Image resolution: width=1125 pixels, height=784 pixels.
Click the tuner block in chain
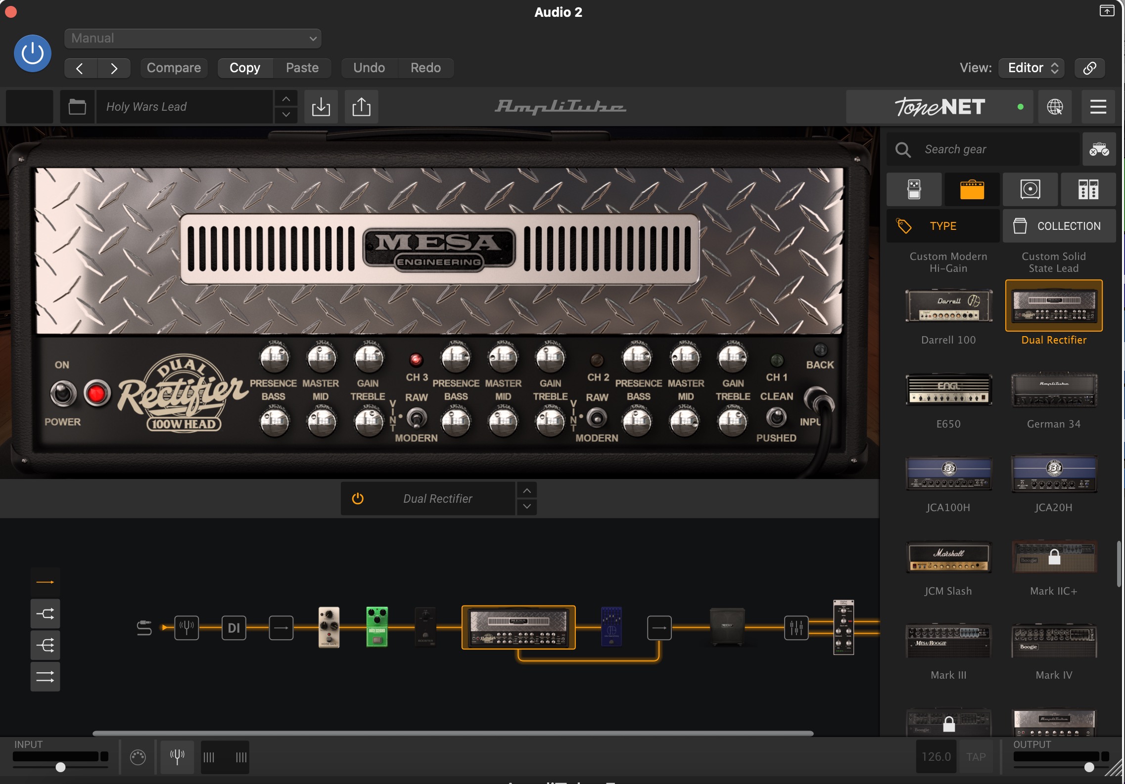(187, 628)
